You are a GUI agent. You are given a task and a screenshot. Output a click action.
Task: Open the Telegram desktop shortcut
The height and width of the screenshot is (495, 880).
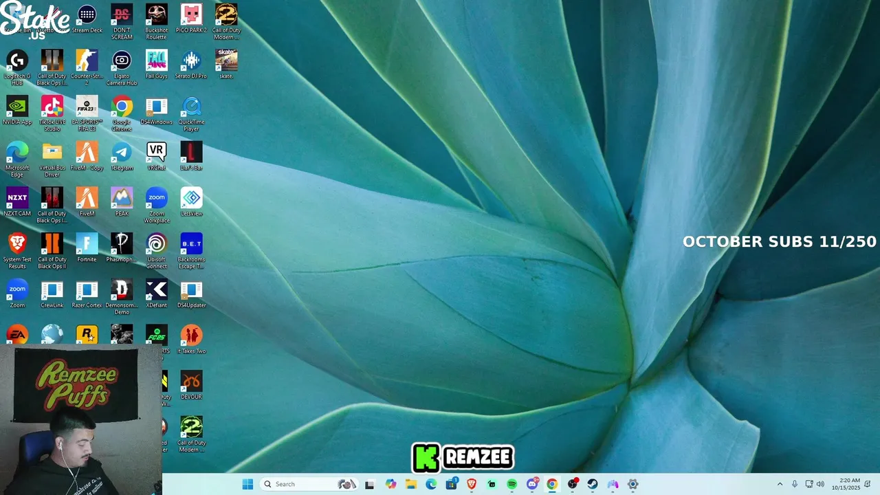pyautogui.click(x=122, y=156)
